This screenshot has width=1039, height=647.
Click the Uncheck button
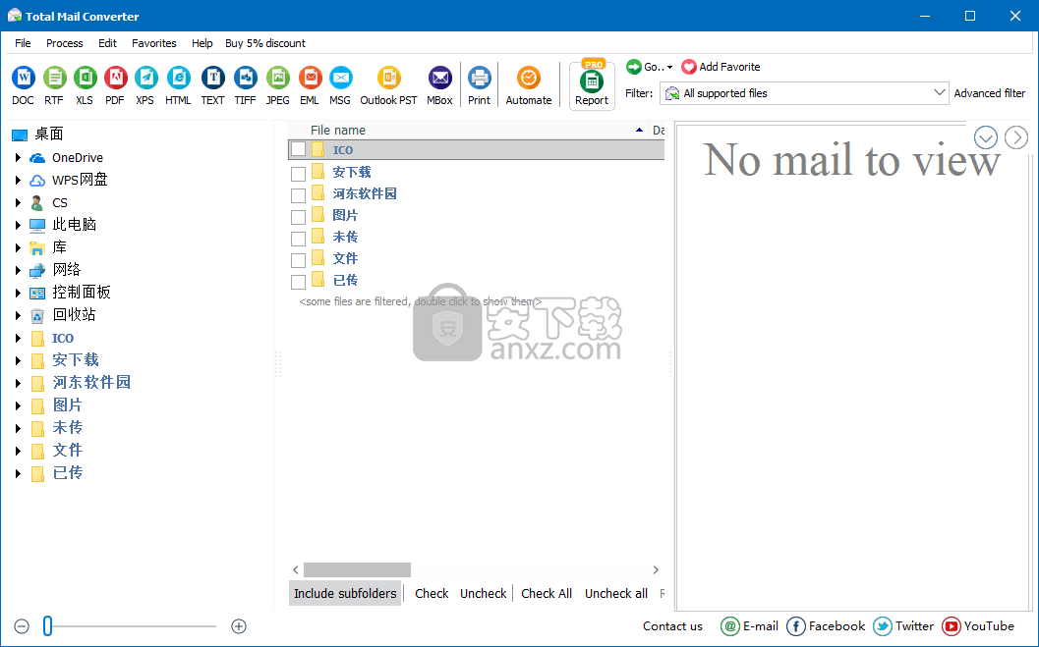tap(483, 593)
